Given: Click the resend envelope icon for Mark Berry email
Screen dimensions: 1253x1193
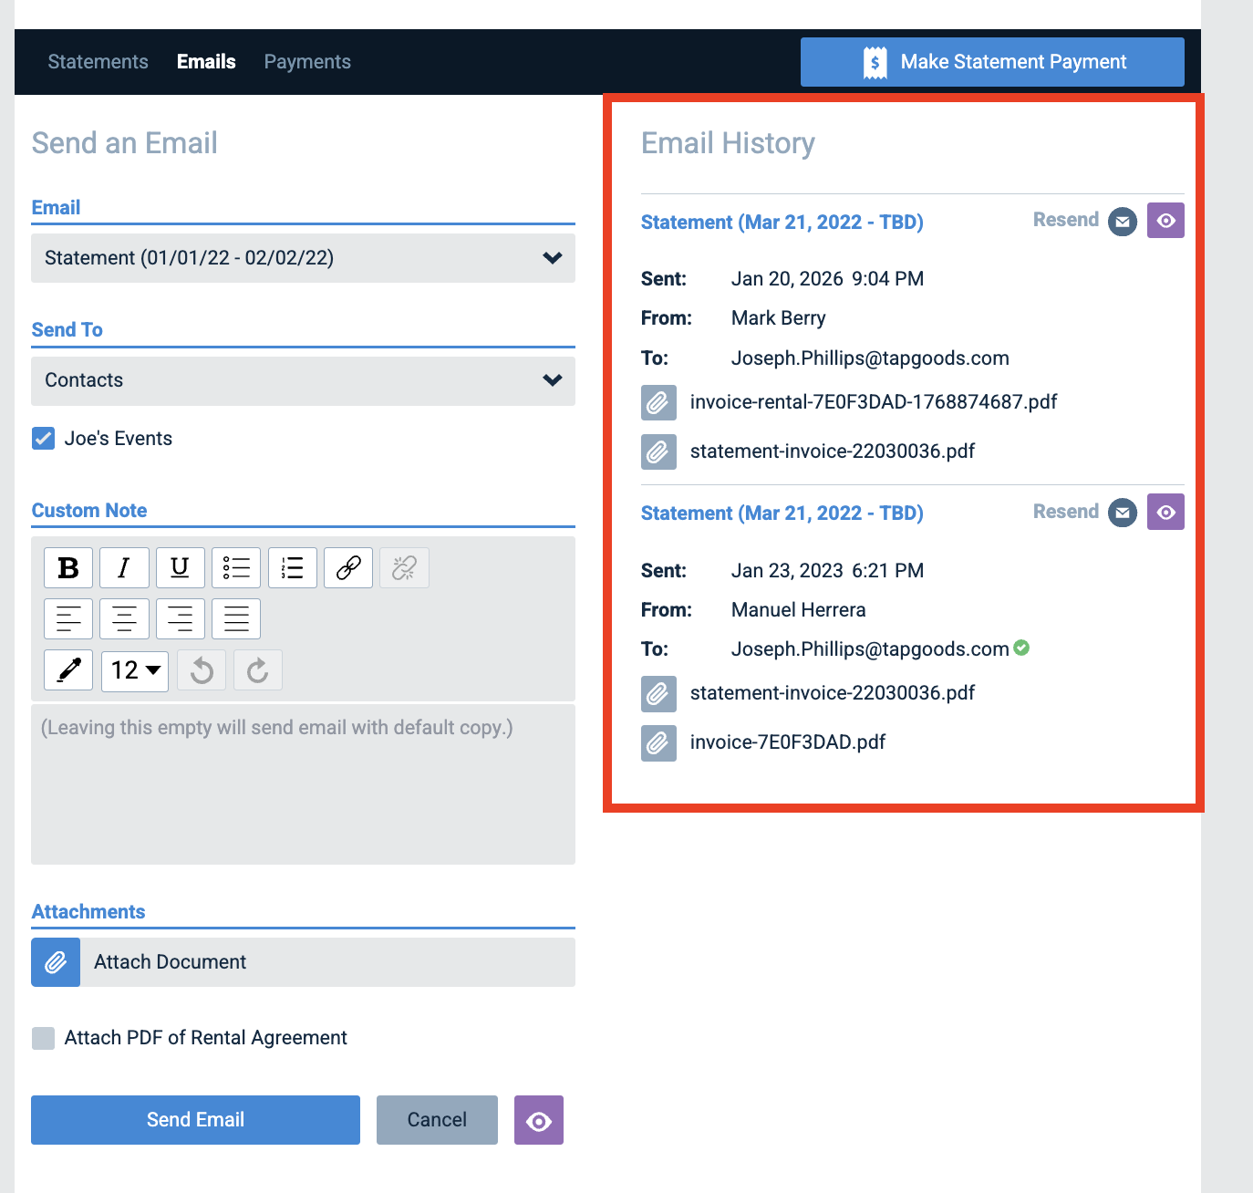Looking at the screenshot, I should (1123, 222).
